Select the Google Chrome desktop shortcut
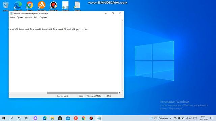Screen dimensions: 216x121 point(30,6)
